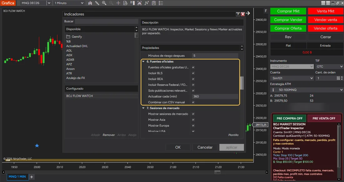344x182 pixels.
Task: Click the left scroll arrow under chart
Action: click(x=3, y=172)
